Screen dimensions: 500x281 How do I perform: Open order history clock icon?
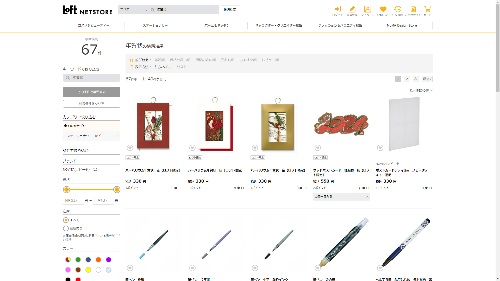click(397, 9)
